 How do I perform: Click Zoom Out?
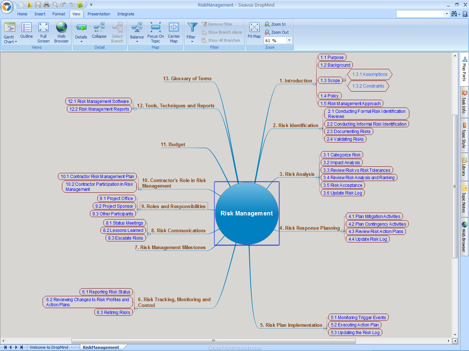click(277, 32)
